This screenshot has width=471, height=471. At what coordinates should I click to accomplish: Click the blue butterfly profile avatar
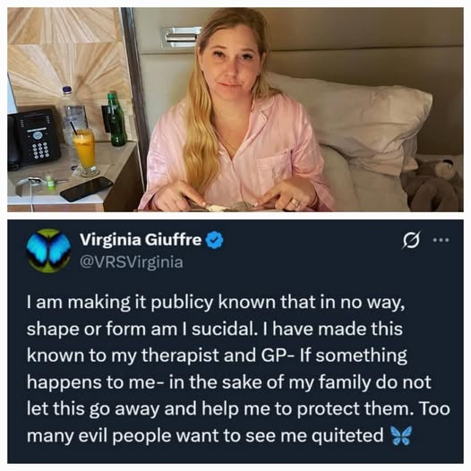(x=48, y=251)
